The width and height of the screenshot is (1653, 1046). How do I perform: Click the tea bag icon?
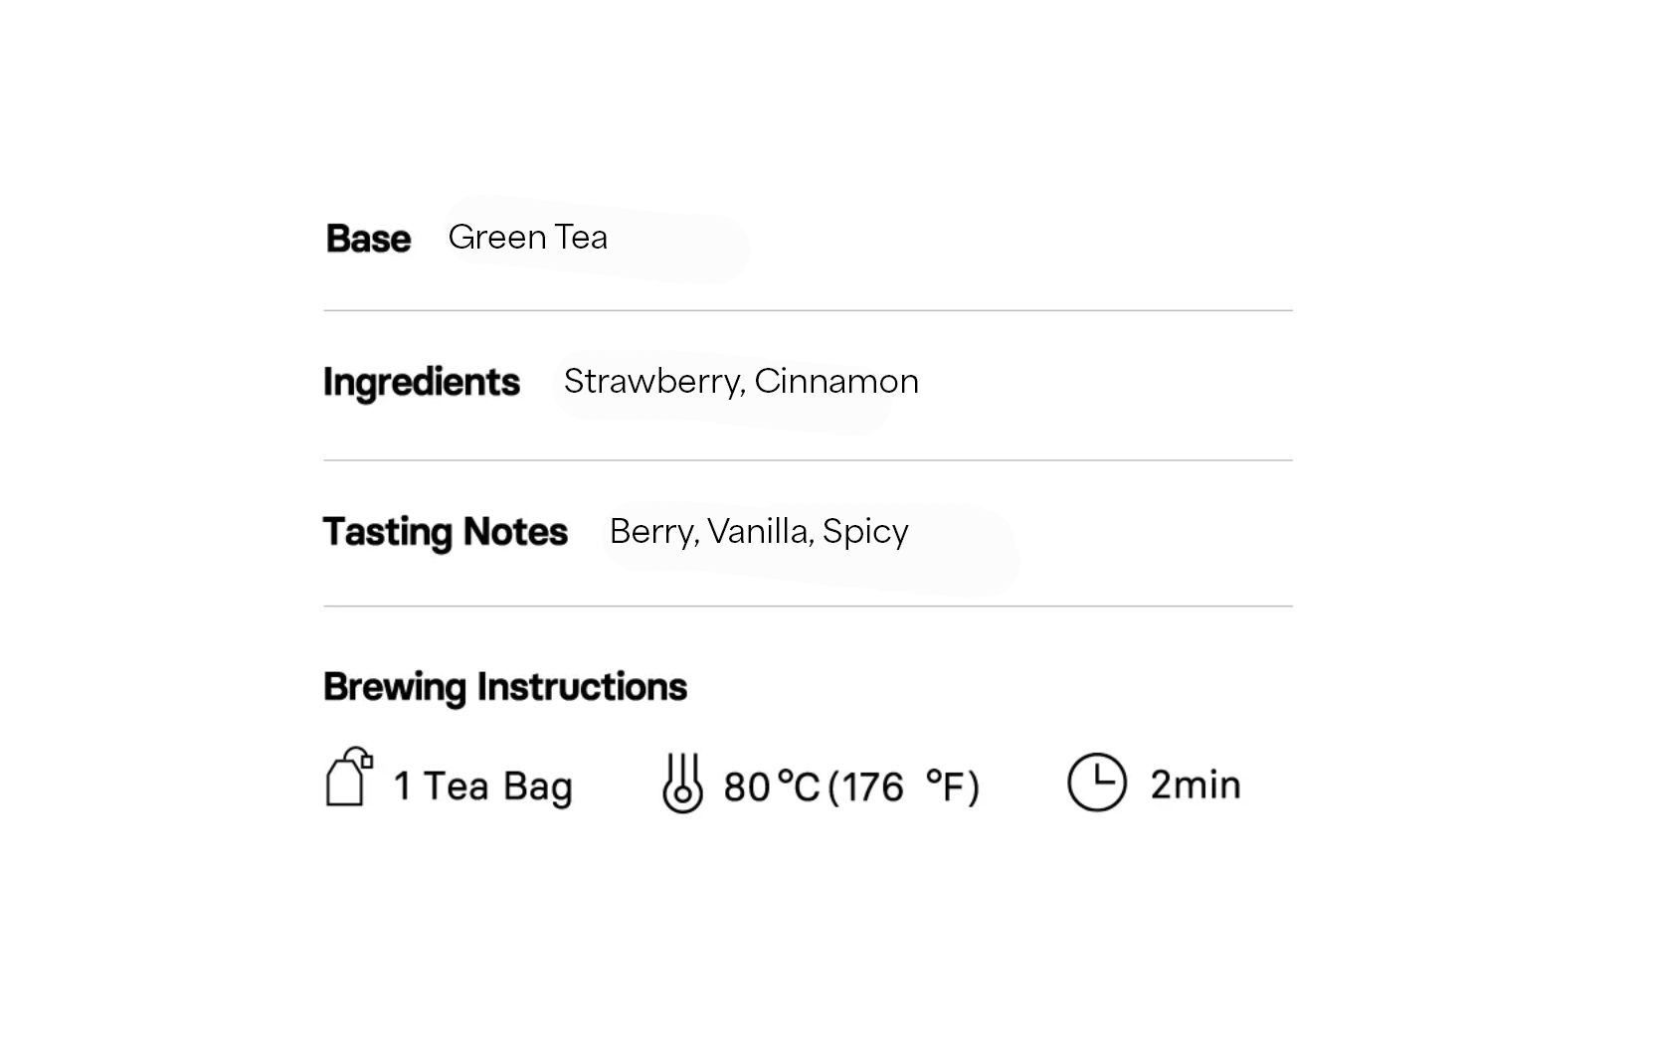click(348, 779)
